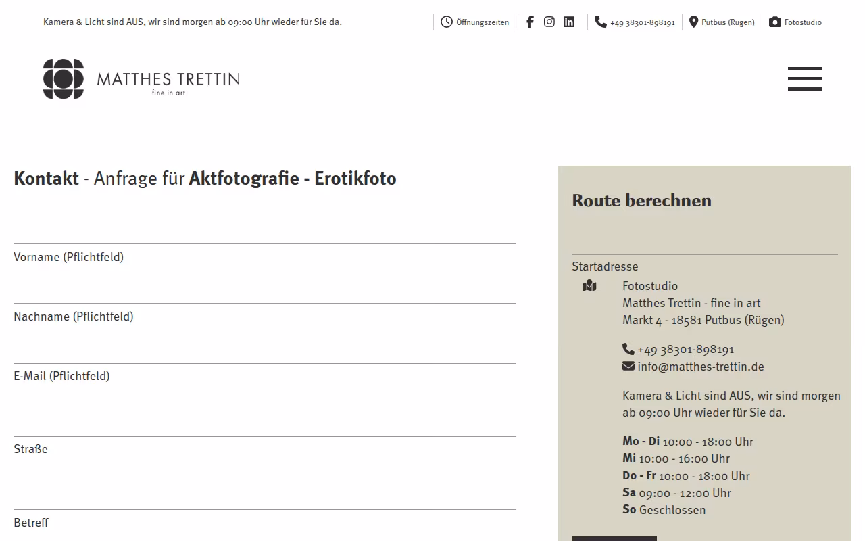Open the Putbus (Rügen) location link
The height and width of the screenshot is (541, 865).
[728, 22]
